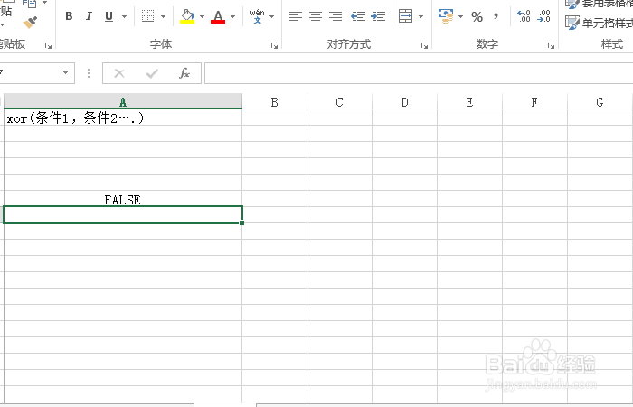Select column A header
This screenshot has height=407, width=633.
point(123,101)
